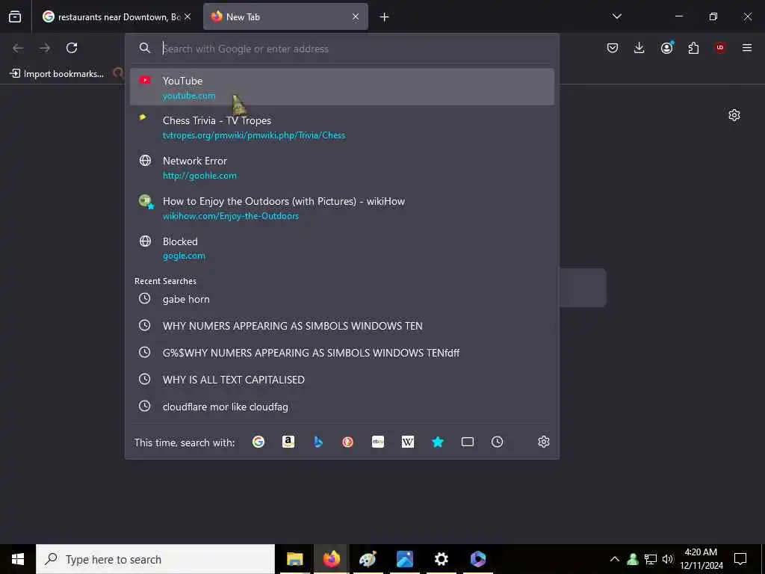This screenshot has height=574, width=765.
Task: Open a new tab with plus button
Action: pyautogui.click(x=385, y=17)
